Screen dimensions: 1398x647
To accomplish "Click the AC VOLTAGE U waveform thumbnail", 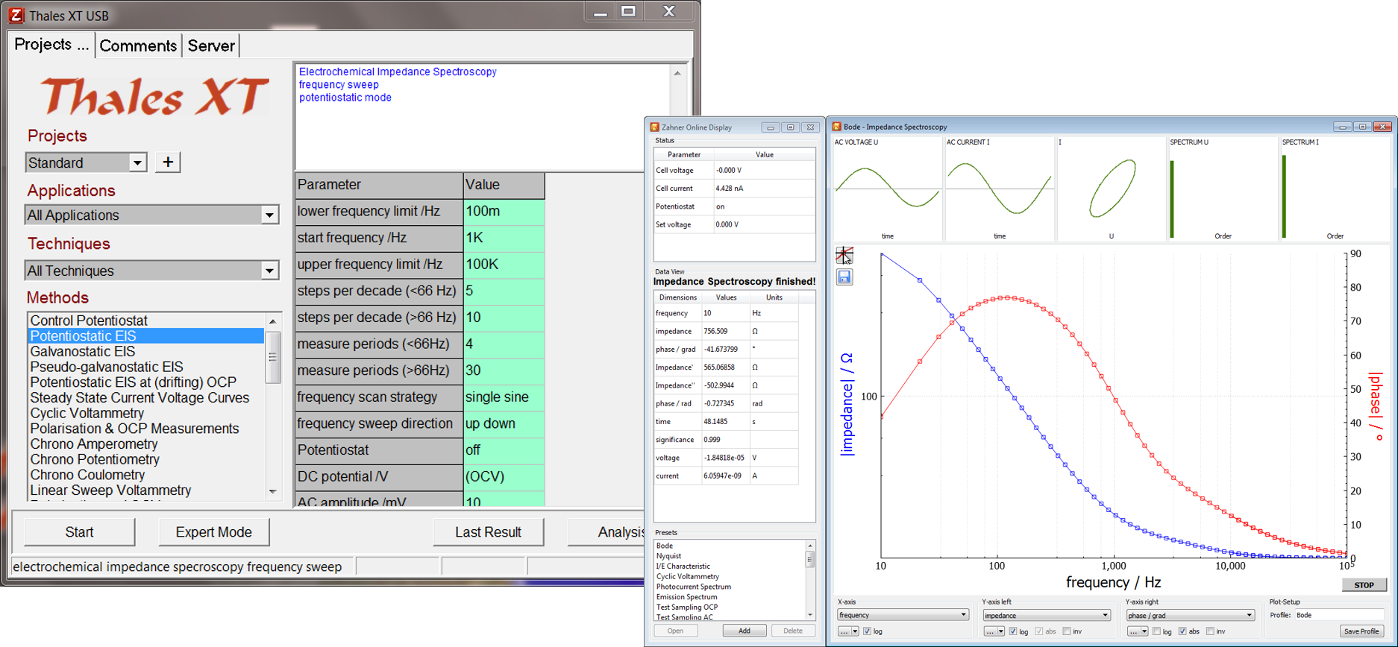I will (887, 189).
